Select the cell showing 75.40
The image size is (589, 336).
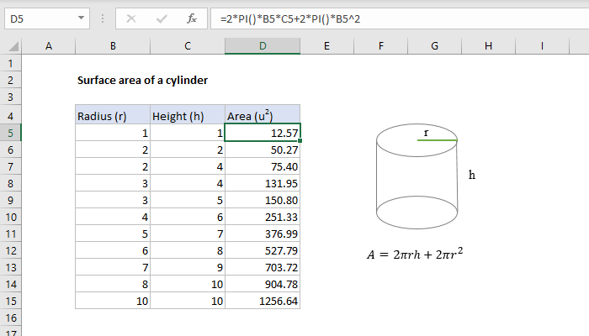tap(263, 166)
